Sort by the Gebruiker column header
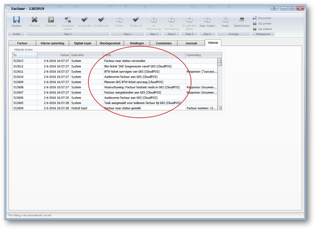The width and height of the screenshot is (316, 230). pos(86,55)
